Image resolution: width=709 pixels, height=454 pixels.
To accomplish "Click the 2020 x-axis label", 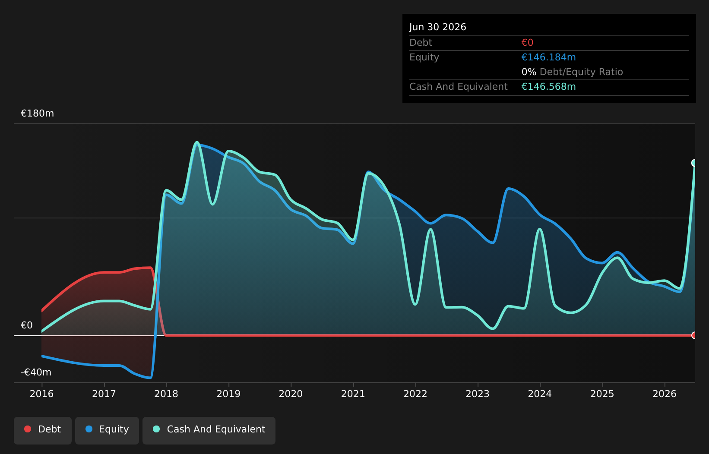I will (x=291, y=394).
